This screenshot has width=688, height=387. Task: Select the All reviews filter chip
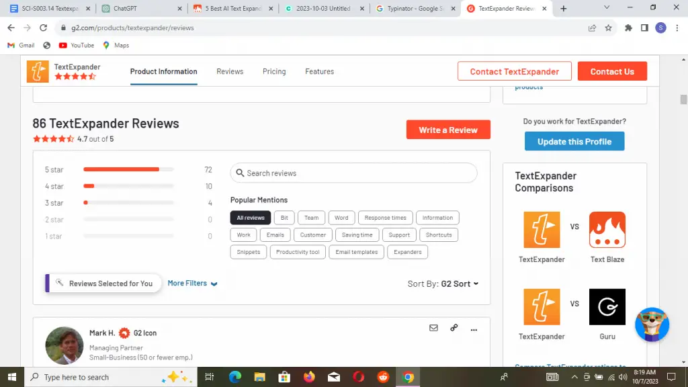[251, 218]
